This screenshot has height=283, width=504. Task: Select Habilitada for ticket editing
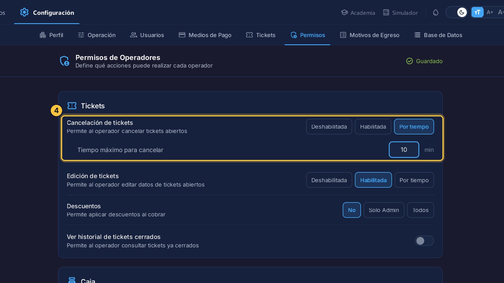373,180
